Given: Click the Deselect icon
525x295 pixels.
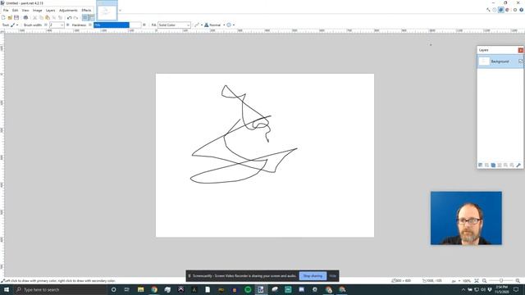Looking at the screenshot, I should tap(60, 17).
